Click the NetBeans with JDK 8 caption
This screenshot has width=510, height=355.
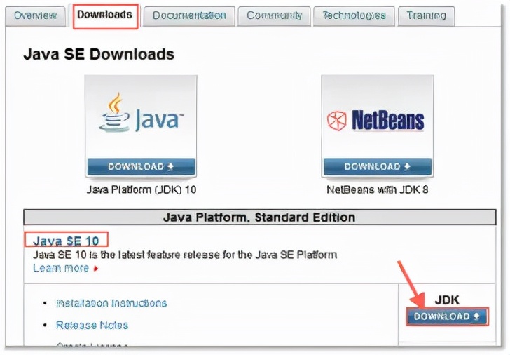pyautogui.click(x=378, y=189)
